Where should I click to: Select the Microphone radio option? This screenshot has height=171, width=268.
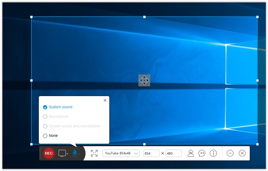(45, 117)
